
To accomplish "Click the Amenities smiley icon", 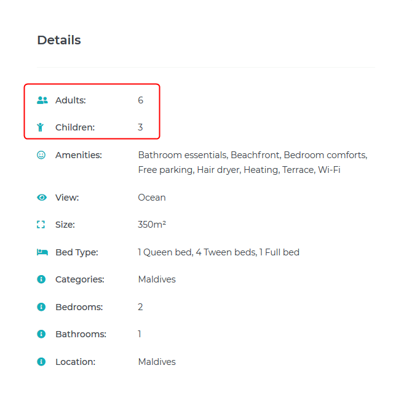I will point(41,155).
